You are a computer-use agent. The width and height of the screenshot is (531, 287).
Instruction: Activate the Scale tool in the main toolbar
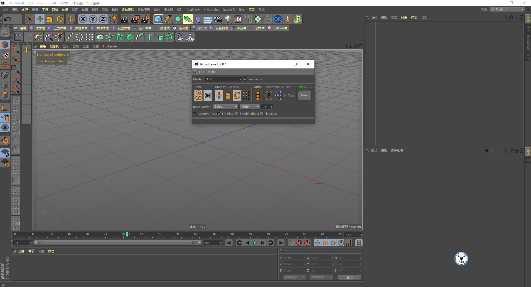pos(50,19)
